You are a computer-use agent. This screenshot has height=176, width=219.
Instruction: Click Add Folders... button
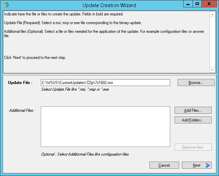[x=193, y=120]
